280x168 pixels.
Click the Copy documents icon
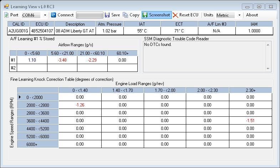(x=126, y=15)
